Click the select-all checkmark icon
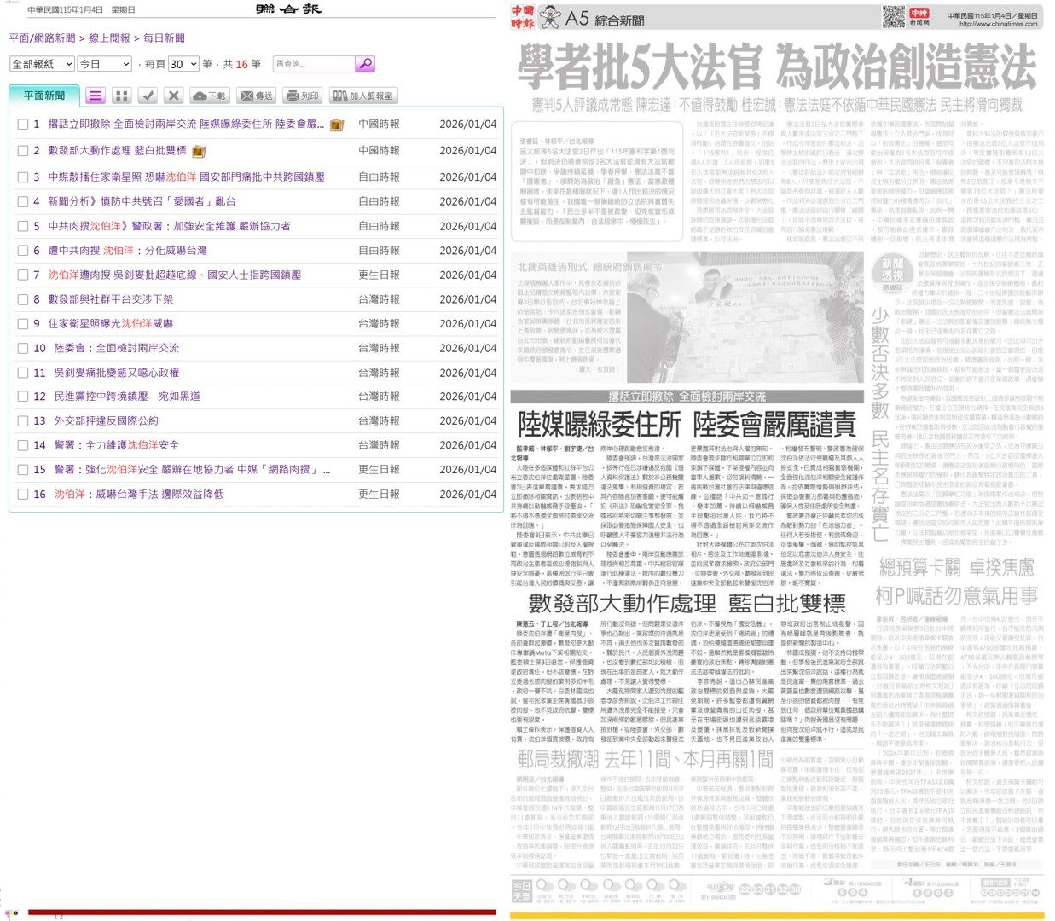This screenshot has width=1055, height=921. click(148, 96)
